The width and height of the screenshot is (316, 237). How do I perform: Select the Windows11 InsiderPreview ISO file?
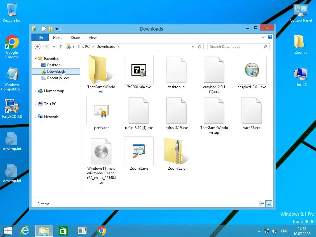[101, 160]
